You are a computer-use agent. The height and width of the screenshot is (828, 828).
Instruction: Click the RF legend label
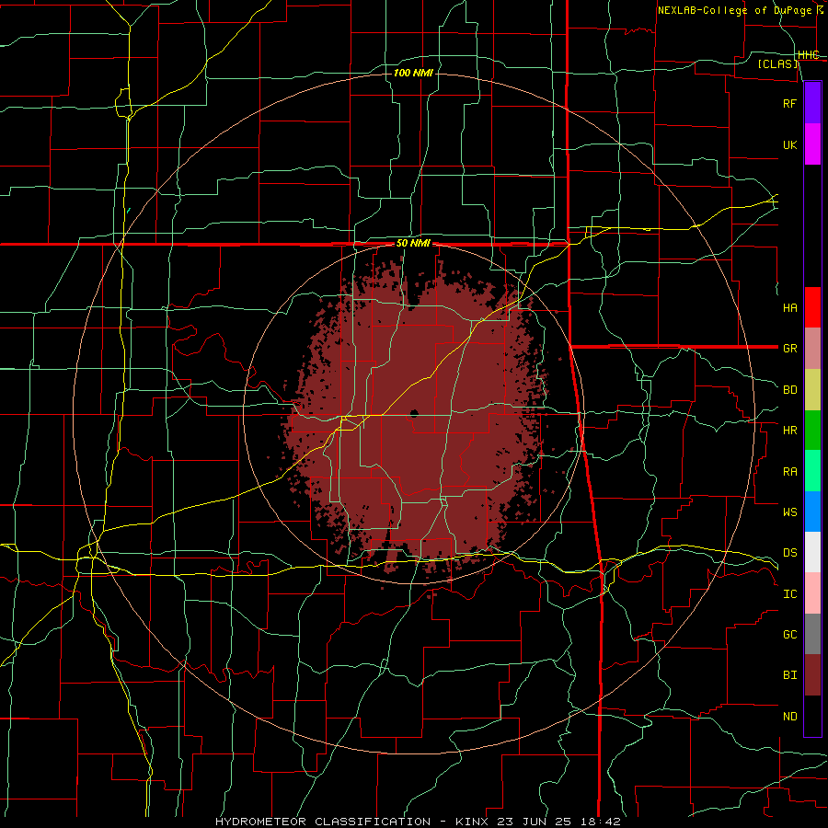789,103
